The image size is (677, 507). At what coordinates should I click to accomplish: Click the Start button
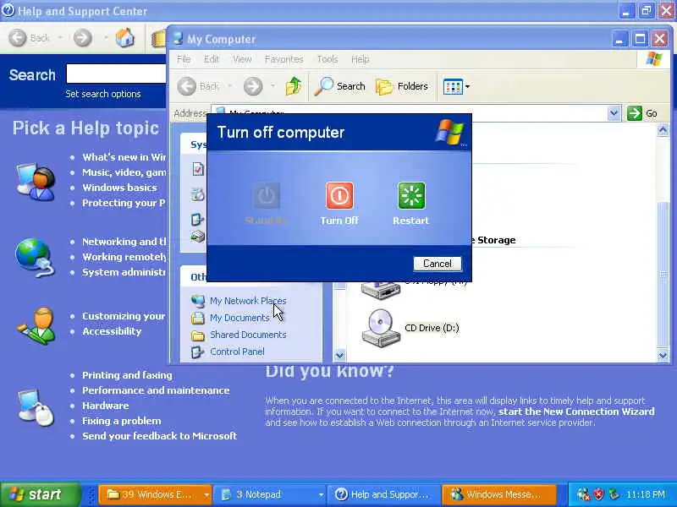pos(40,494)
